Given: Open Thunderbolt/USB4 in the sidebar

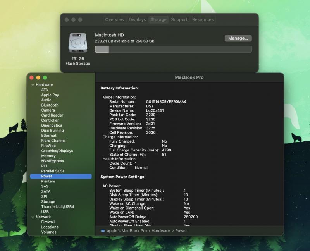Looking at the screenshot, I should pos(58,207).
